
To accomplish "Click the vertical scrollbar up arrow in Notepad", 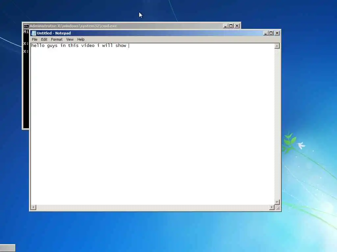I will [277, 46].
